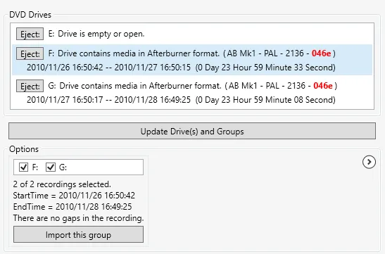Click the EndTime = 2010/11/28 16:49:25 line

(x=72, y=207)
